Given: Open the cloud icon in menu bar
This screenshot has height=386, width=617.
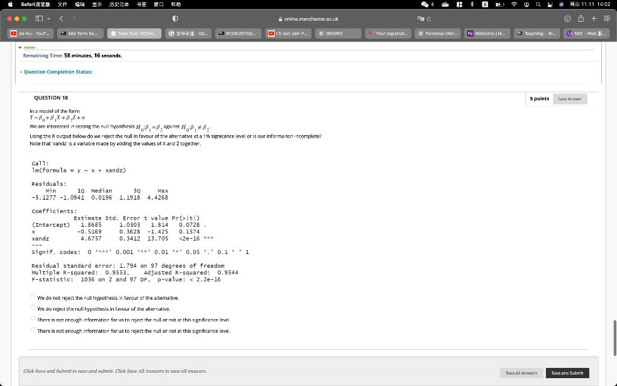Looking at the screenshot, I should 445,4.
